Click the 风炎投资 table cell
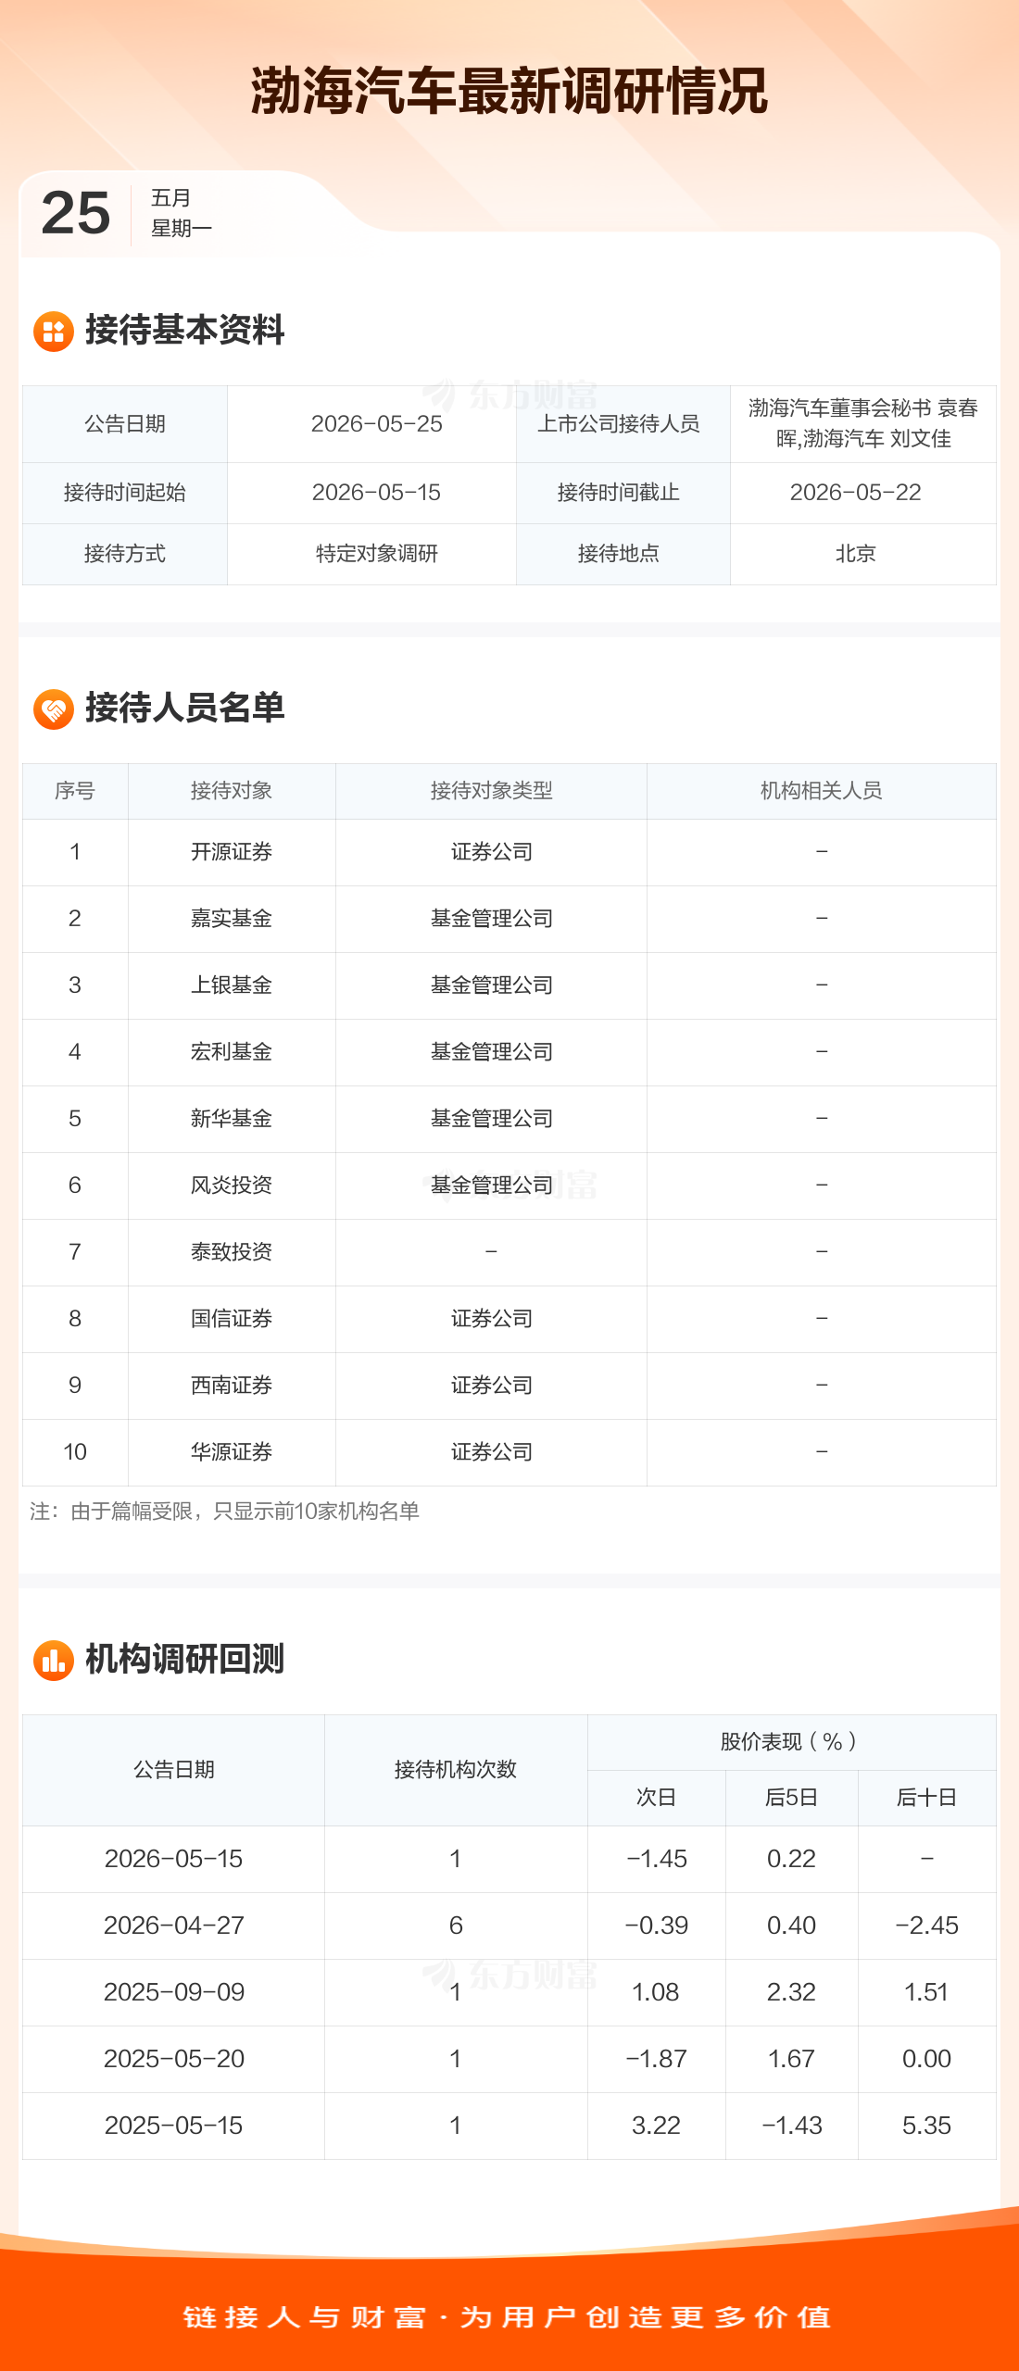The height and width of the screenshot is (2371, 1019). (232, 1185)
